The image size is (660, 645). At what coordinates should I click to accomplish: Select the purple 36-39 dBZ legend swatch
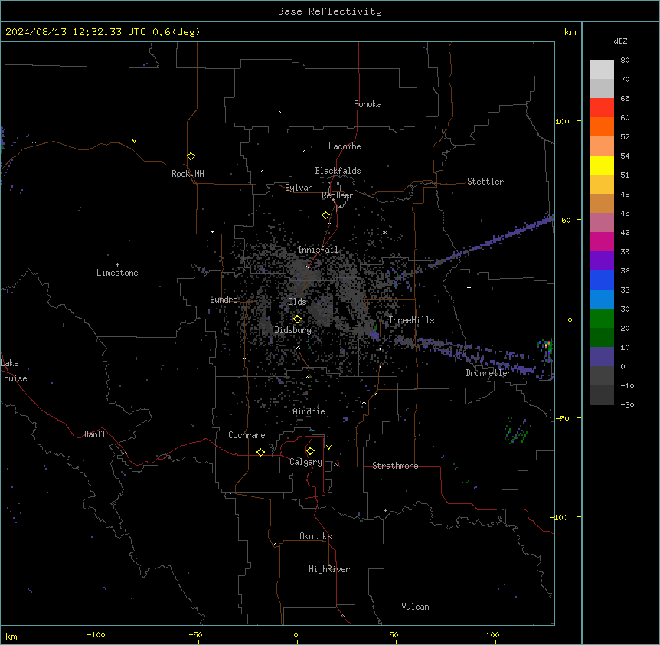(x=602, y=261)
